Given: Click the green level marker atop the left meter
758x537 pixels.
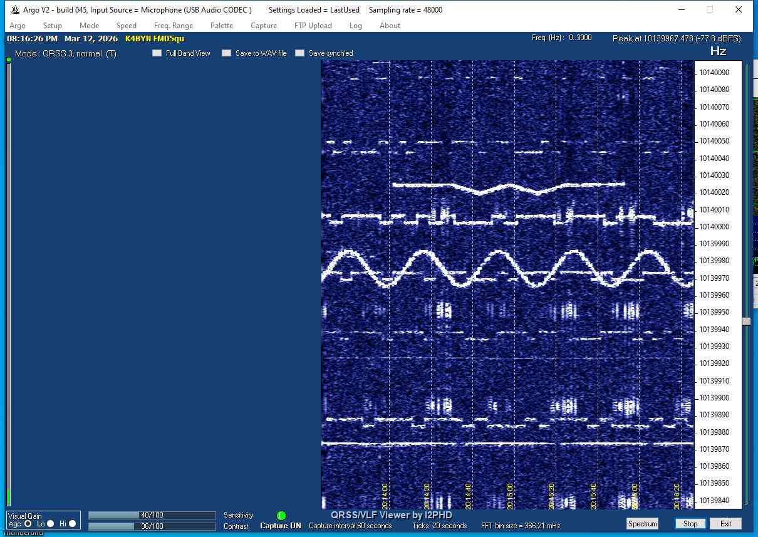Looking at the screenshot, I should click(x=9, y=60).
